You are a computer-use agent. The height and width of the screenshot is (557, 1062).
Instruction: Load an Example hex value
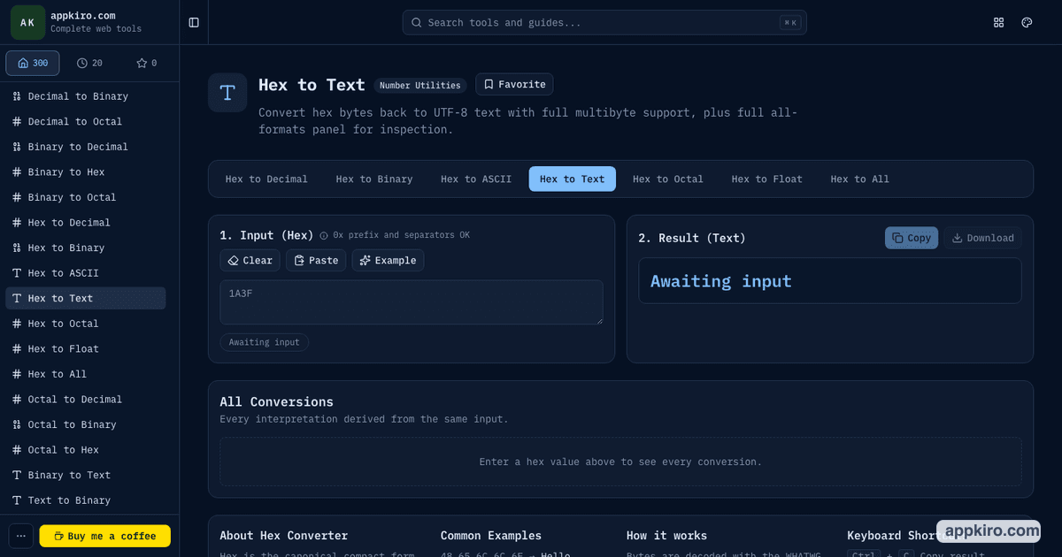tap(388, 260)
